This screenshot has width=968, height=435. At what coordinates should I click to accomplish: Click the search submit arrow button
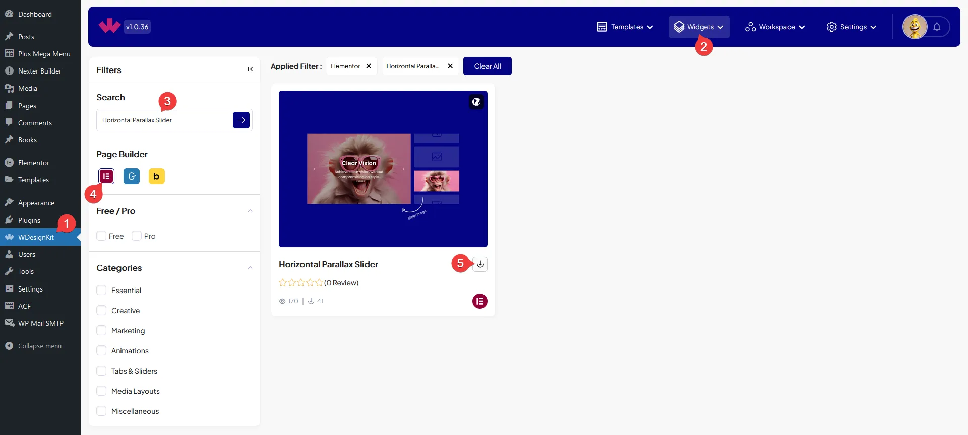coord(241,120)
